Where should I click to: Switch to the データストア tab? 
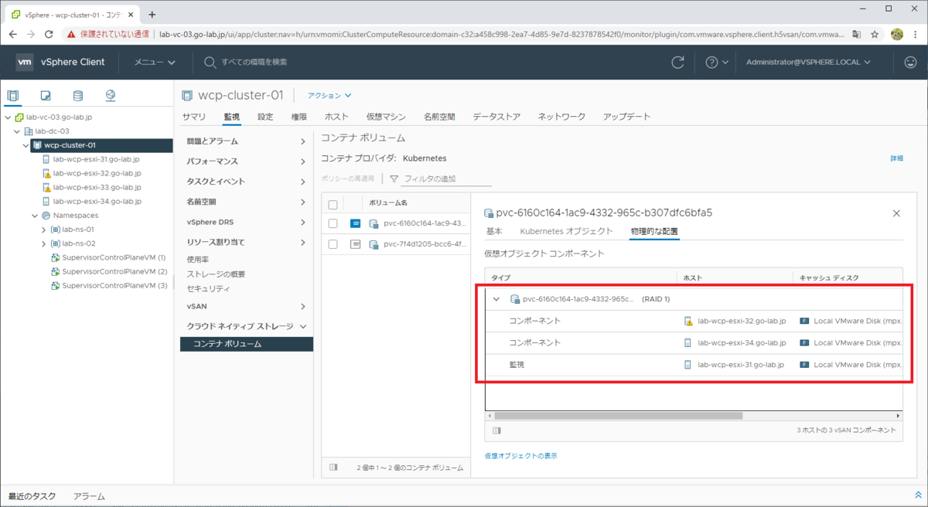[496, 117]
